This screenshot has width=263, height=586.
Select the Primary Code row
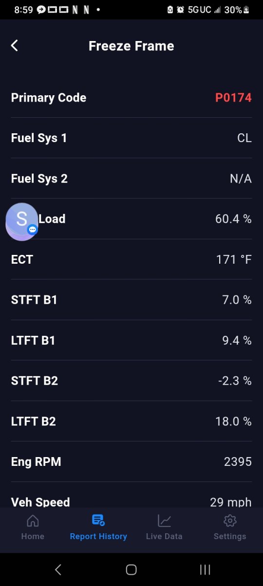click(x=131, y=98)
